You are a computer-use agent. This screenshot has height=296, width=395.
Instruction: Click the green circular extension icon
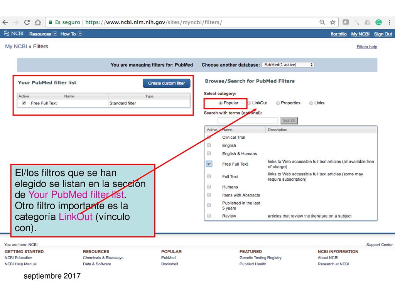[x=378, y=22]
